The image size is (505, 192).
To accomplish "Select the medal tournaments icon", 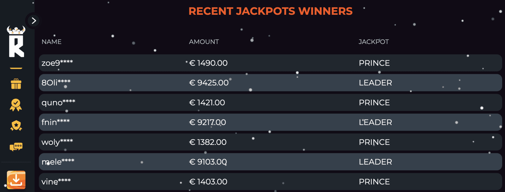I will pos(16,104).
